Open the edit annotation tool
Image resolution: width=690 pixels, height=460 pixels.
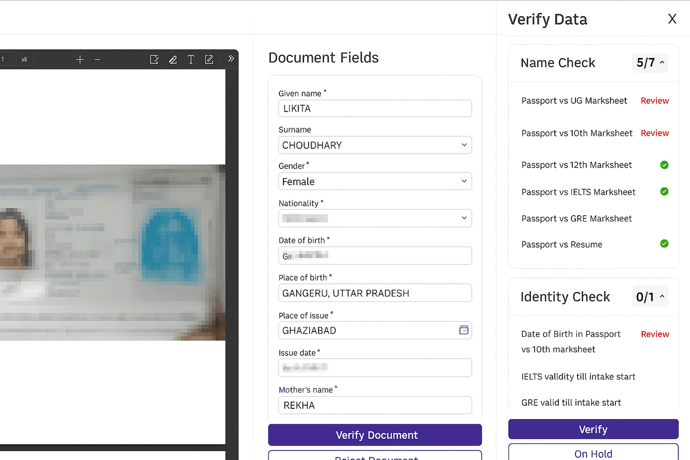coord(209,59)
